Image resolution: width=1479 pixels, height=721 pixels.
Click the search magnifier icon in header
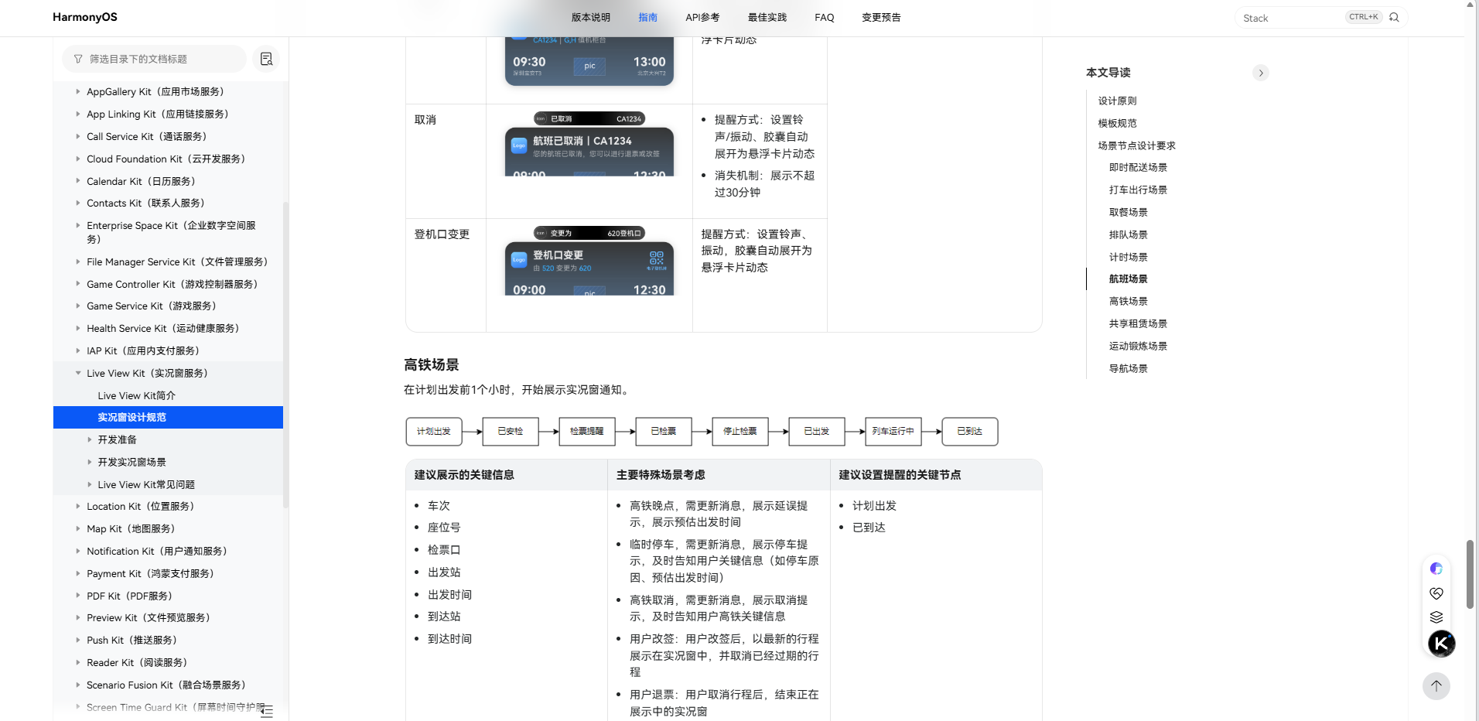point(1394,17)
